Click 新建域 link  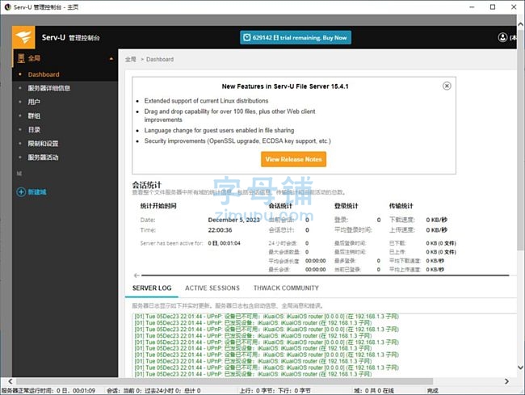coord(37,191)
